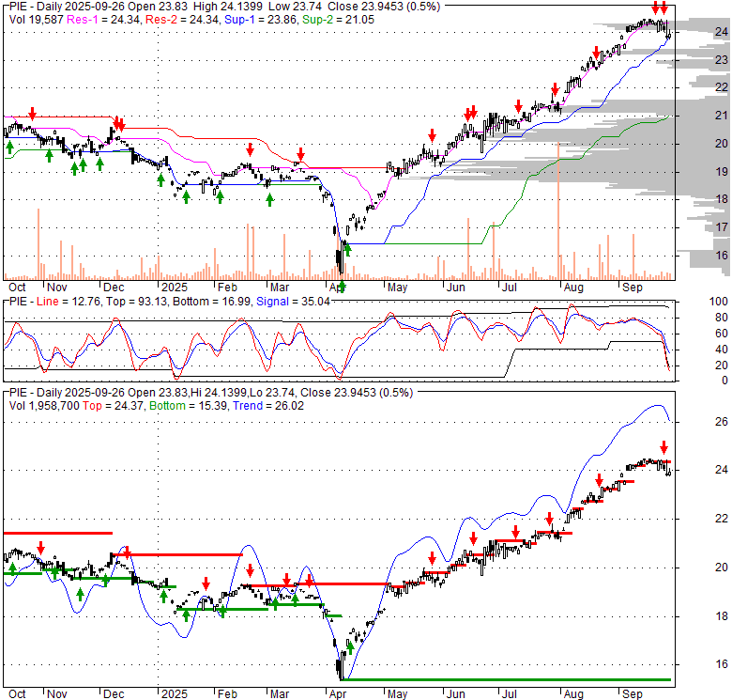
Task: Select the Res-2 = 24.34 legend value
Action: click(182, 20)
